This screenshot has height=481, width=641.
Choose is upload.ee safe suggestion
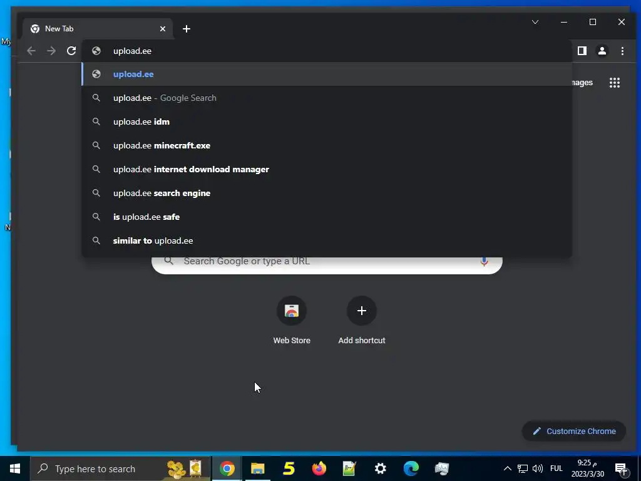click(327, 216)
